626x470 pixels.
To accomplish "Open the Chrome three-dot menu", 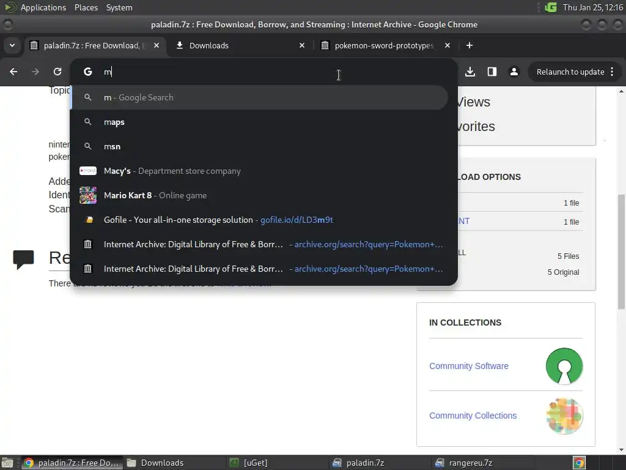I will point(612,72).
